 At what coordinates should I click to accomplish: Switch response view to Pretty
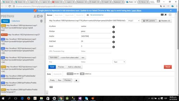[x=52, y=80]
